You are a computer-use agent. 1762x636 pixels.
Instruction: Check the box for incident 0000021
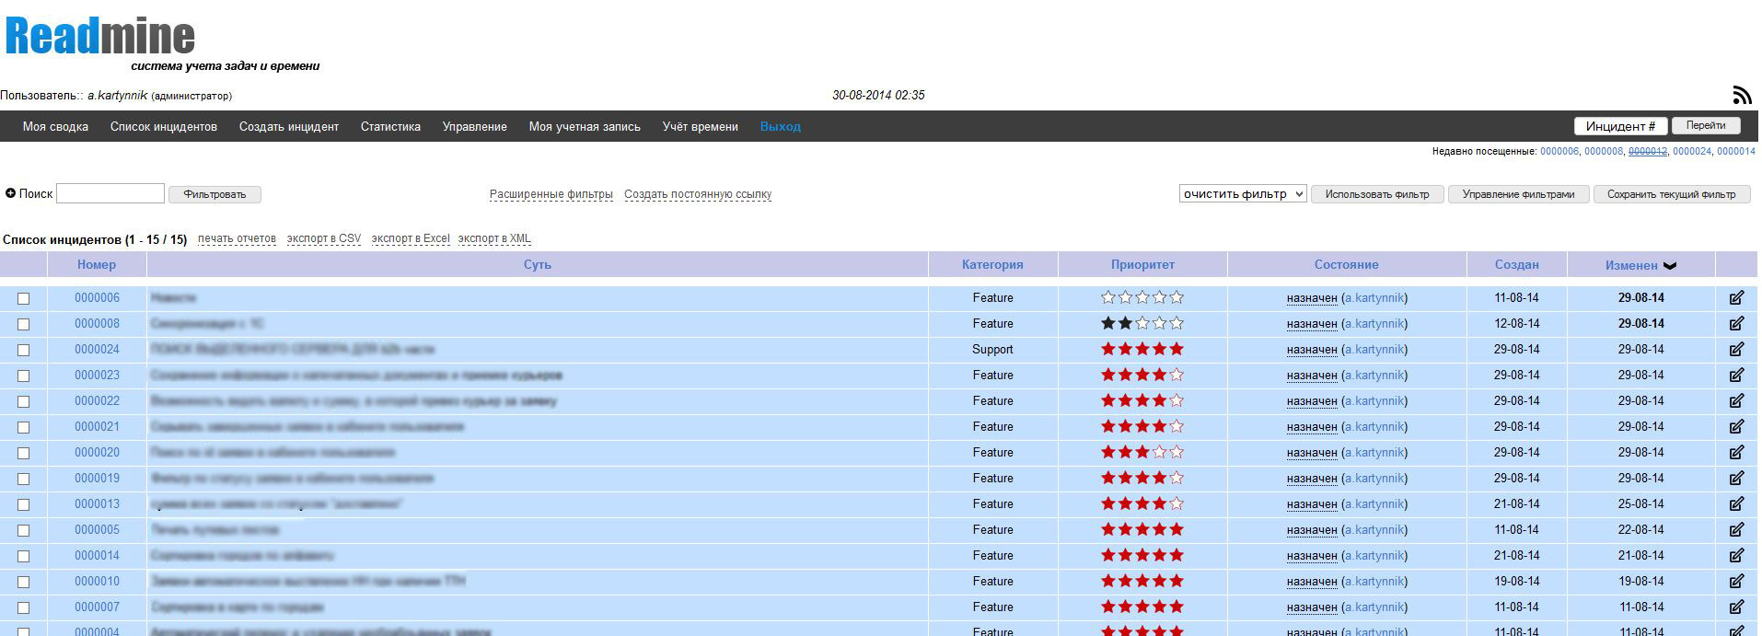24,428
